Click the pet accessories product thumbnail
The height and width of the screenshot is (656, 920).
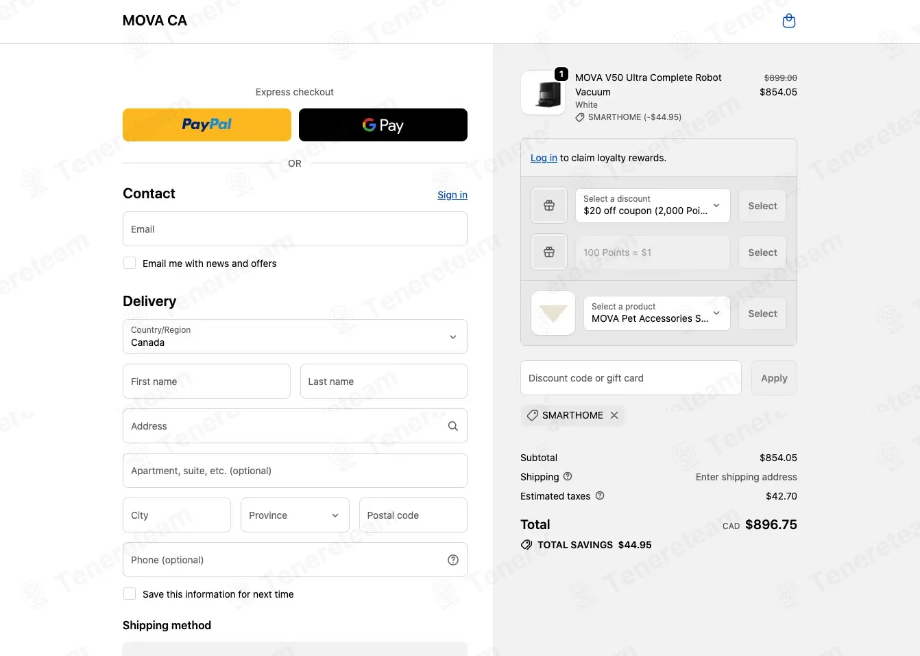(553, 313)
